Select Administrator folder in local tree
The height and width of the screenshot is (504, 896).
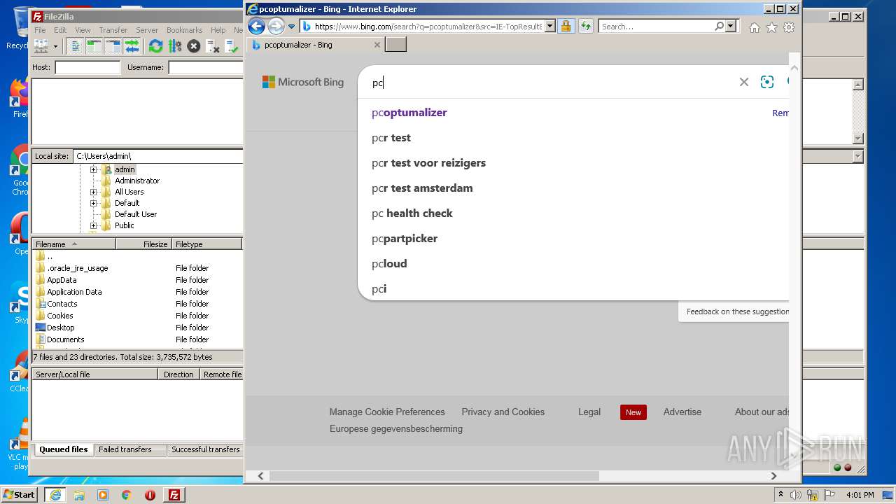137,181
